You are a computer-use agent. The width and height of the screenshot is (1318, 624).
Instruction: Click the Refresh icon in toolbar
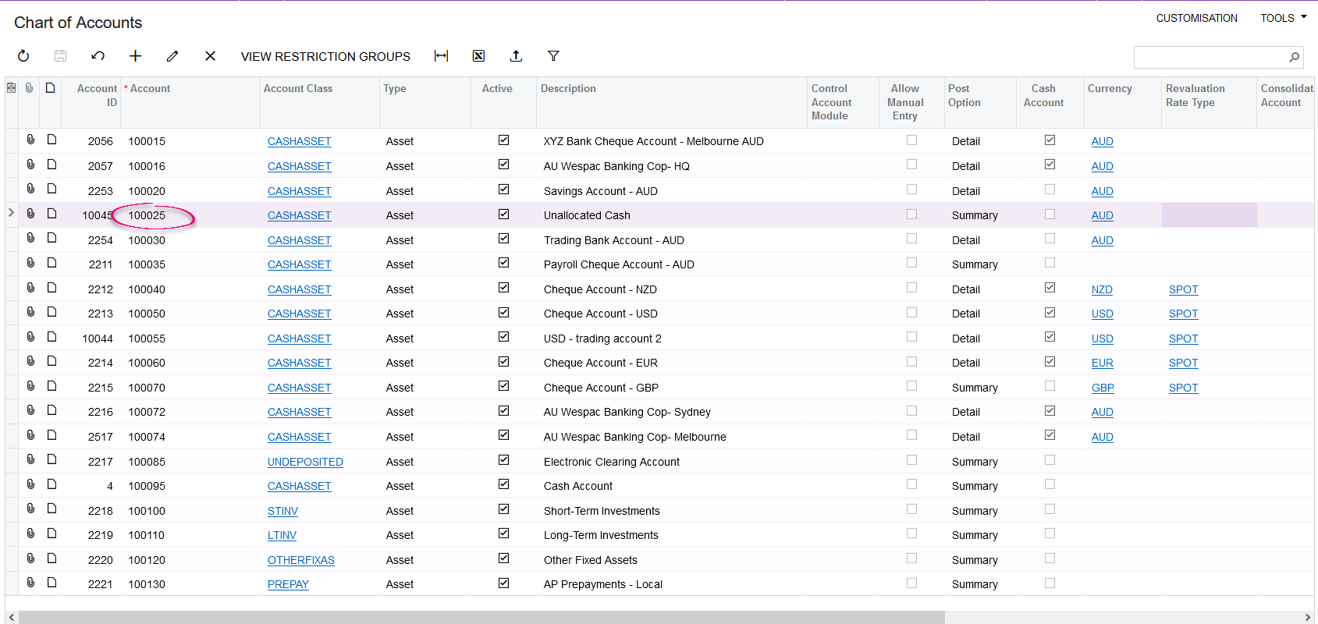[23, 56]
